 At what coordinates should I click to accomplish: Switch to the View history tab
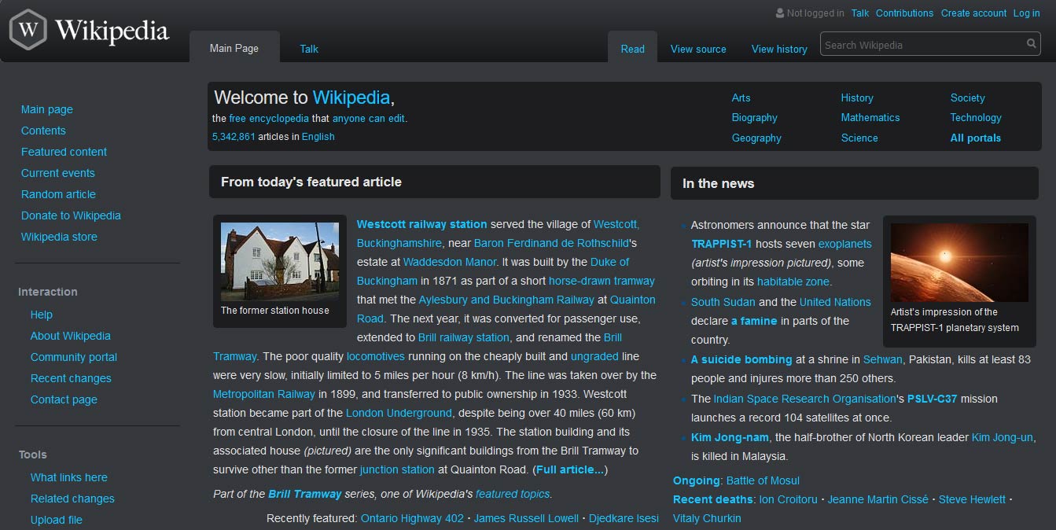click(778, 49)
